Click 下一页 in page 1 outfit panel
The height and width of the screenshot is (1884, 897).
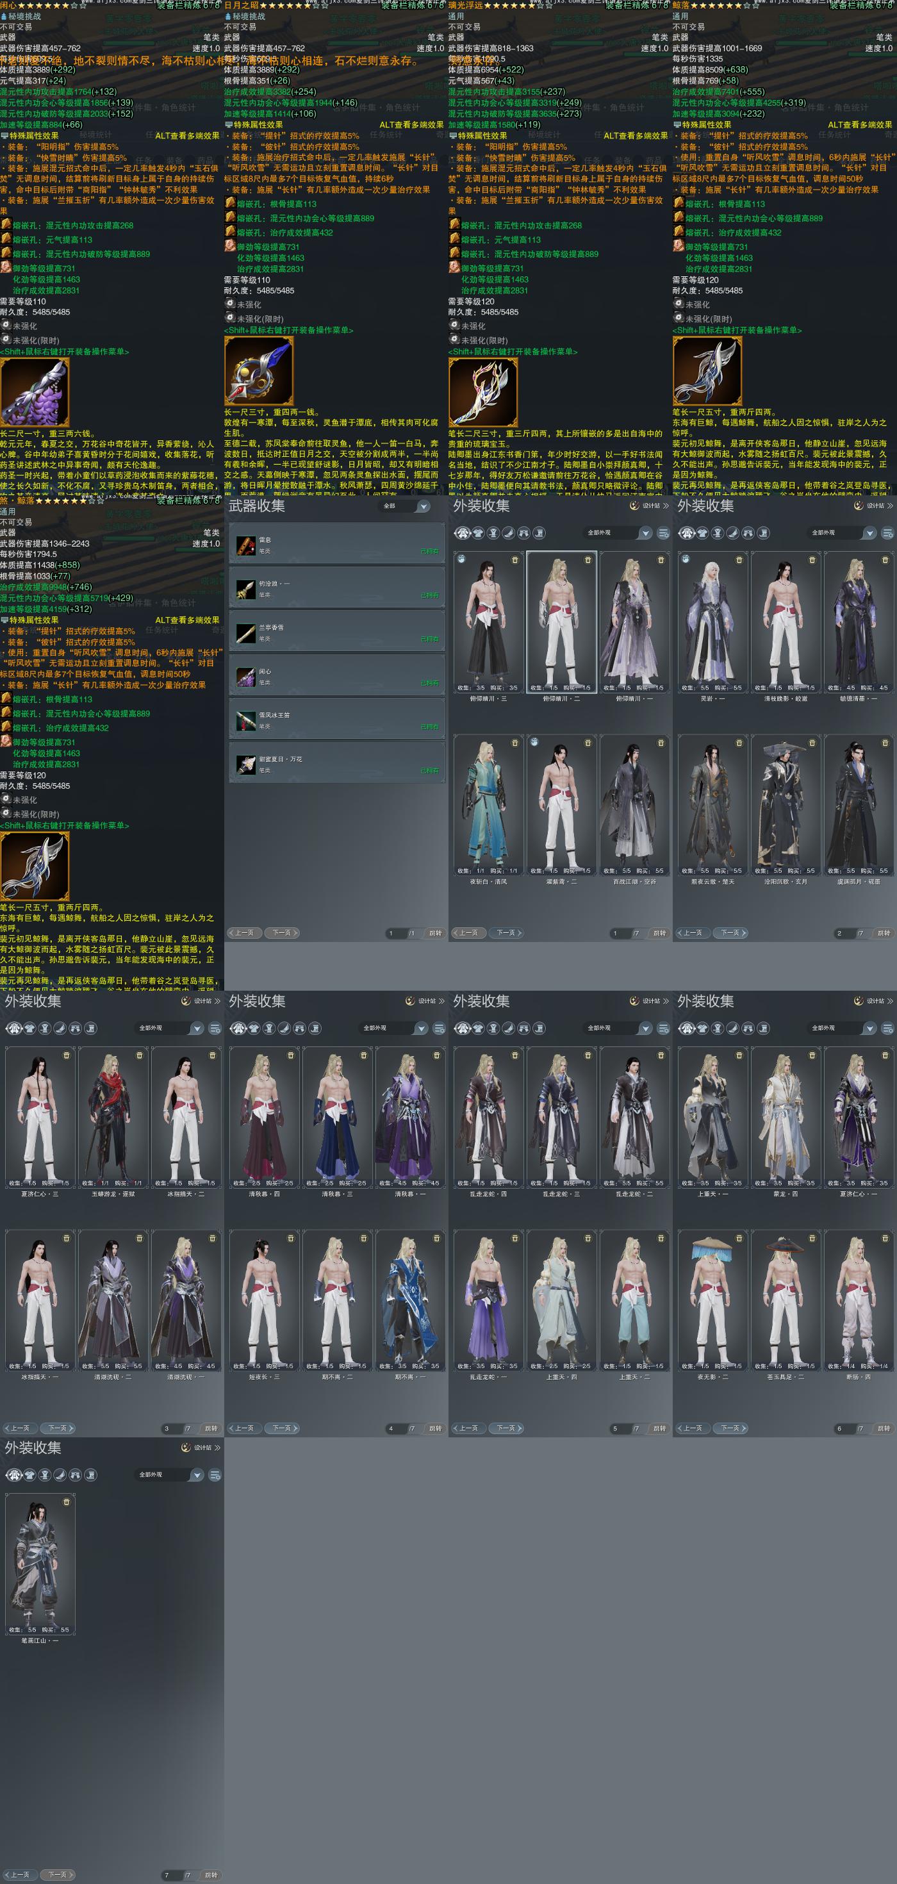point(506,933)
